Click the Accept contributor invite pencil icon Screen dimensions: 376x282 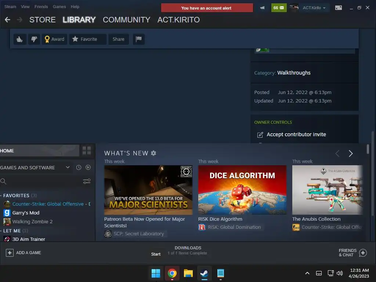pos(260,135)
